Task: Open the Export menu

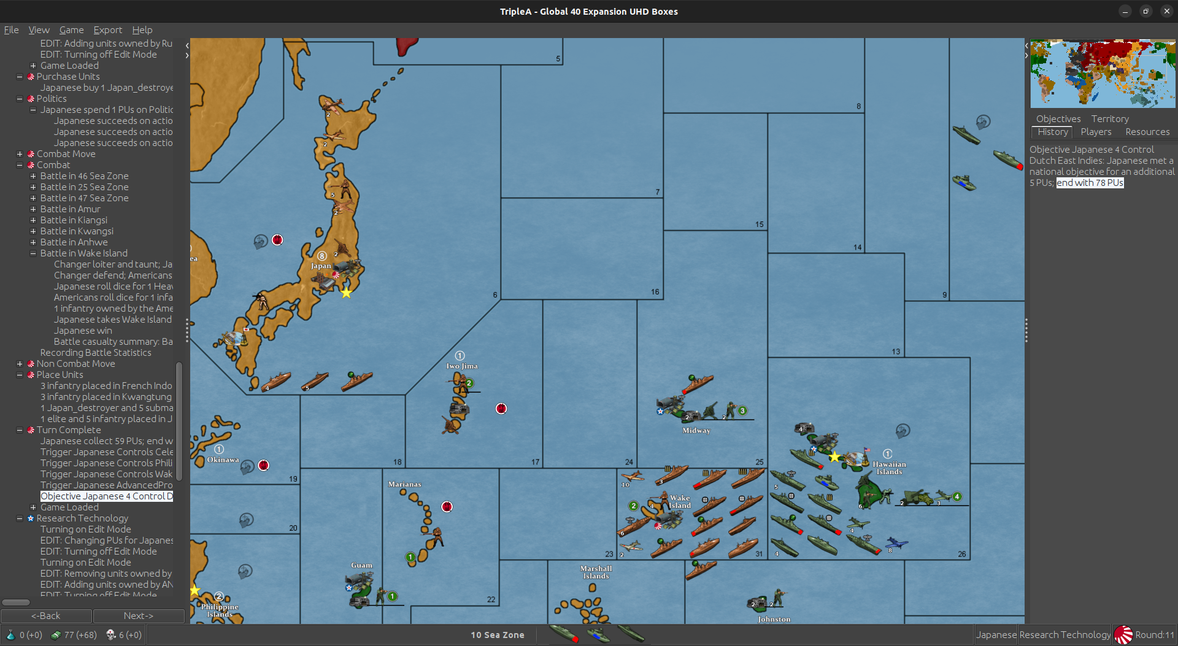Action: click(x=107, y=29)
